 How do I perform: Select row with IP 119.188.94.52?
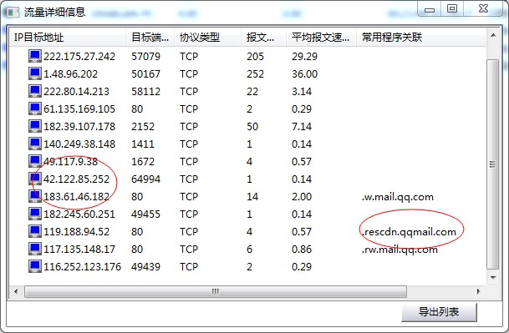point(247,231)
